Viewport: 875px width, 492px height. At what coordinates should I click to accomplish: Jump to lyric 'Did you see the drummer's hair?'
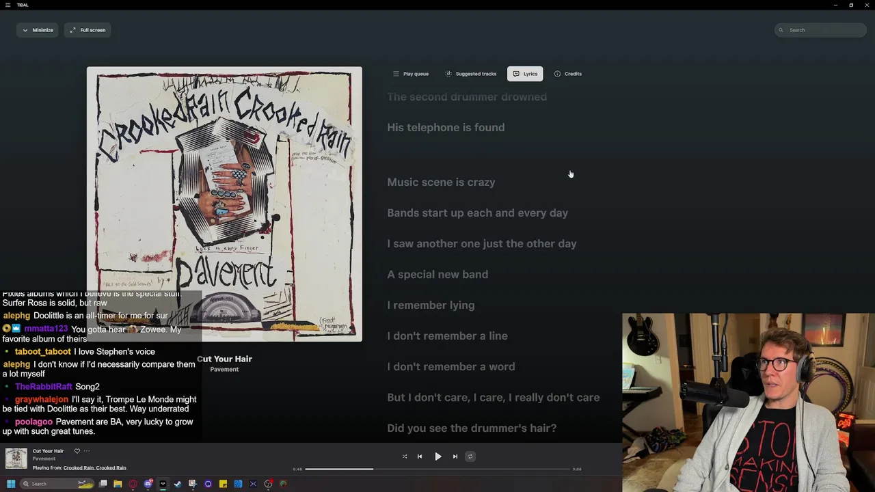(472, 428)
